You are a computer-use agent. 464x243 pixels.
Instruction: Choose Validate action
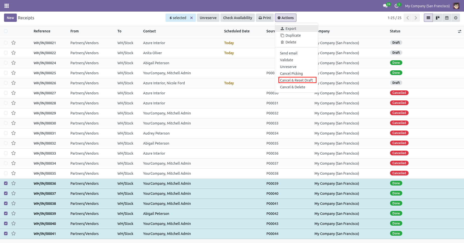296,60
